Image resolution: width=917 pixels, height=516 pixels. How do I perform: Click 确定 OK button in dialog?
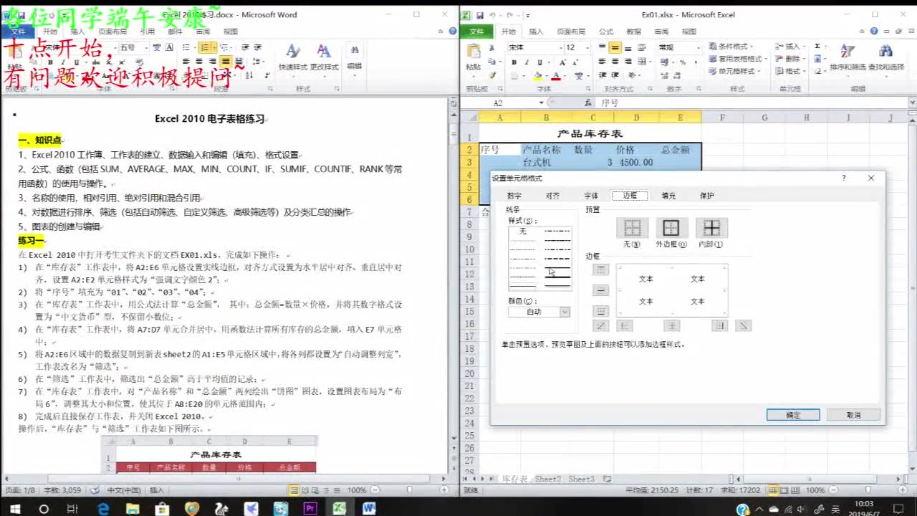(793, 415)
